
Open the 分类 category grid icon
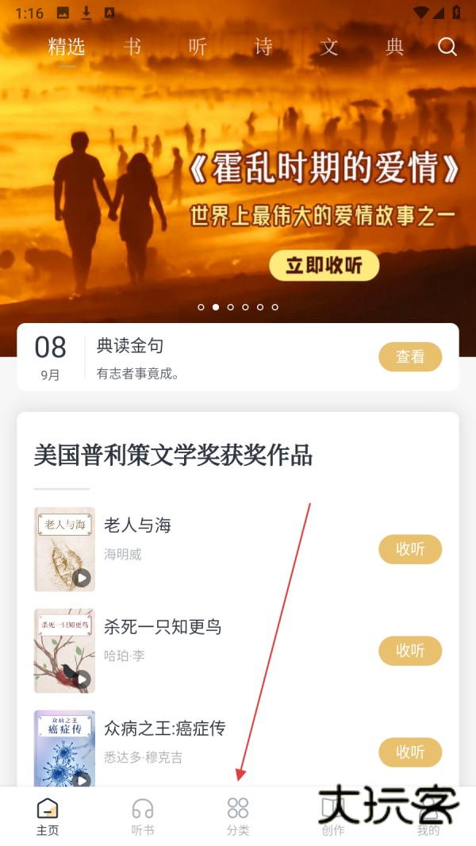click(x=238, y=809)
